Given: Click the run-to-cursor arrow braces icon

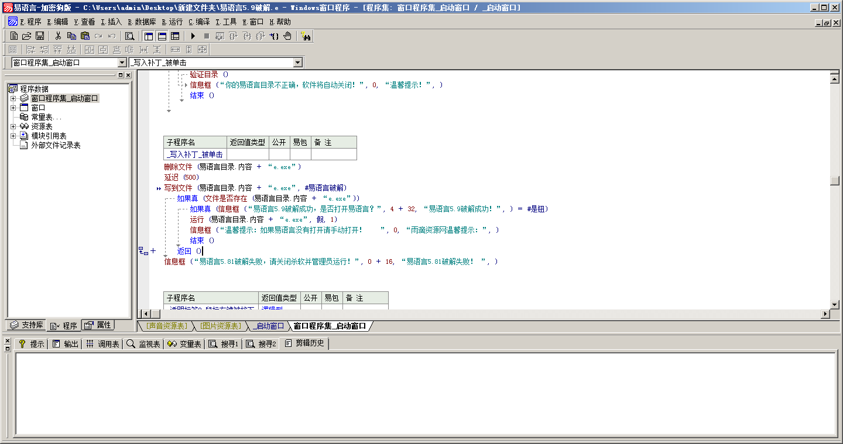Looking at the screenshot, I should pos(274,36).
